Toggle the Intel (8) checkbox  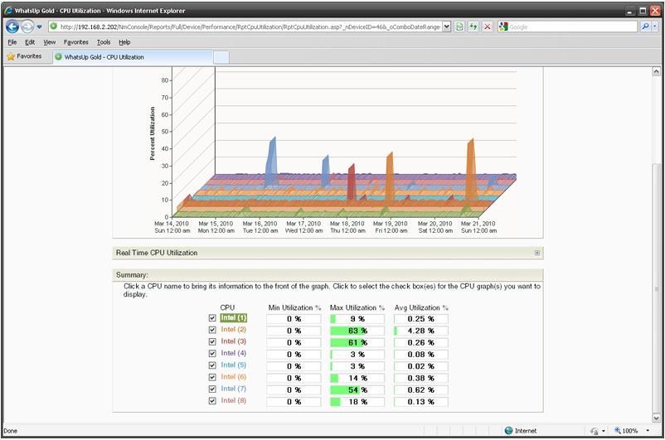(x=212, y=401)
